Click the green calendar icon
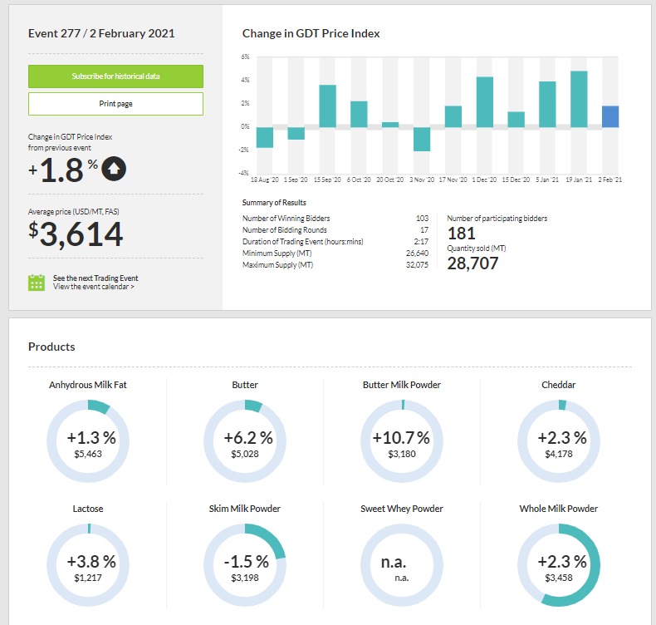This screenshot has width=656, height=625. click(x=37, y=283)
